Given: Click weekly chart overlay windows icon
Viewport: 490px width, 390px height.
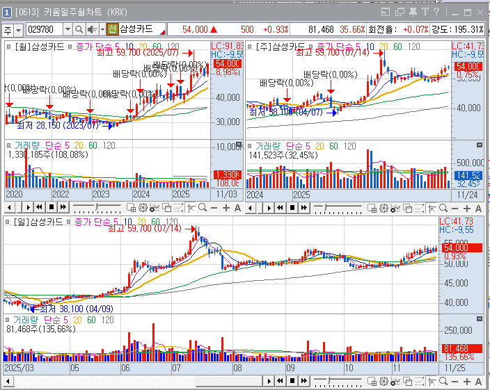Looking at the screenshot, I should click(x=407, y=208).
